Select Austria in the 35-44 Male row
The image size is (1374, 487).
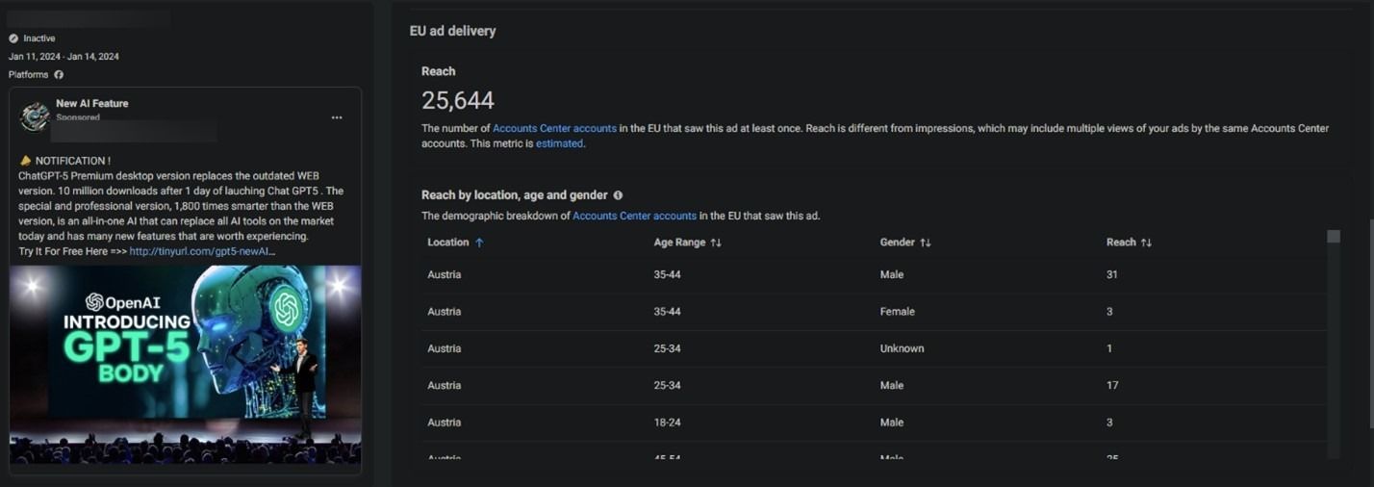click(445, 275)
